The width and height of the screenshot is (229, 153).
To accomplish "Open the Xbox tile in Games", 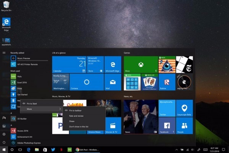I will (x=140, y=64).
